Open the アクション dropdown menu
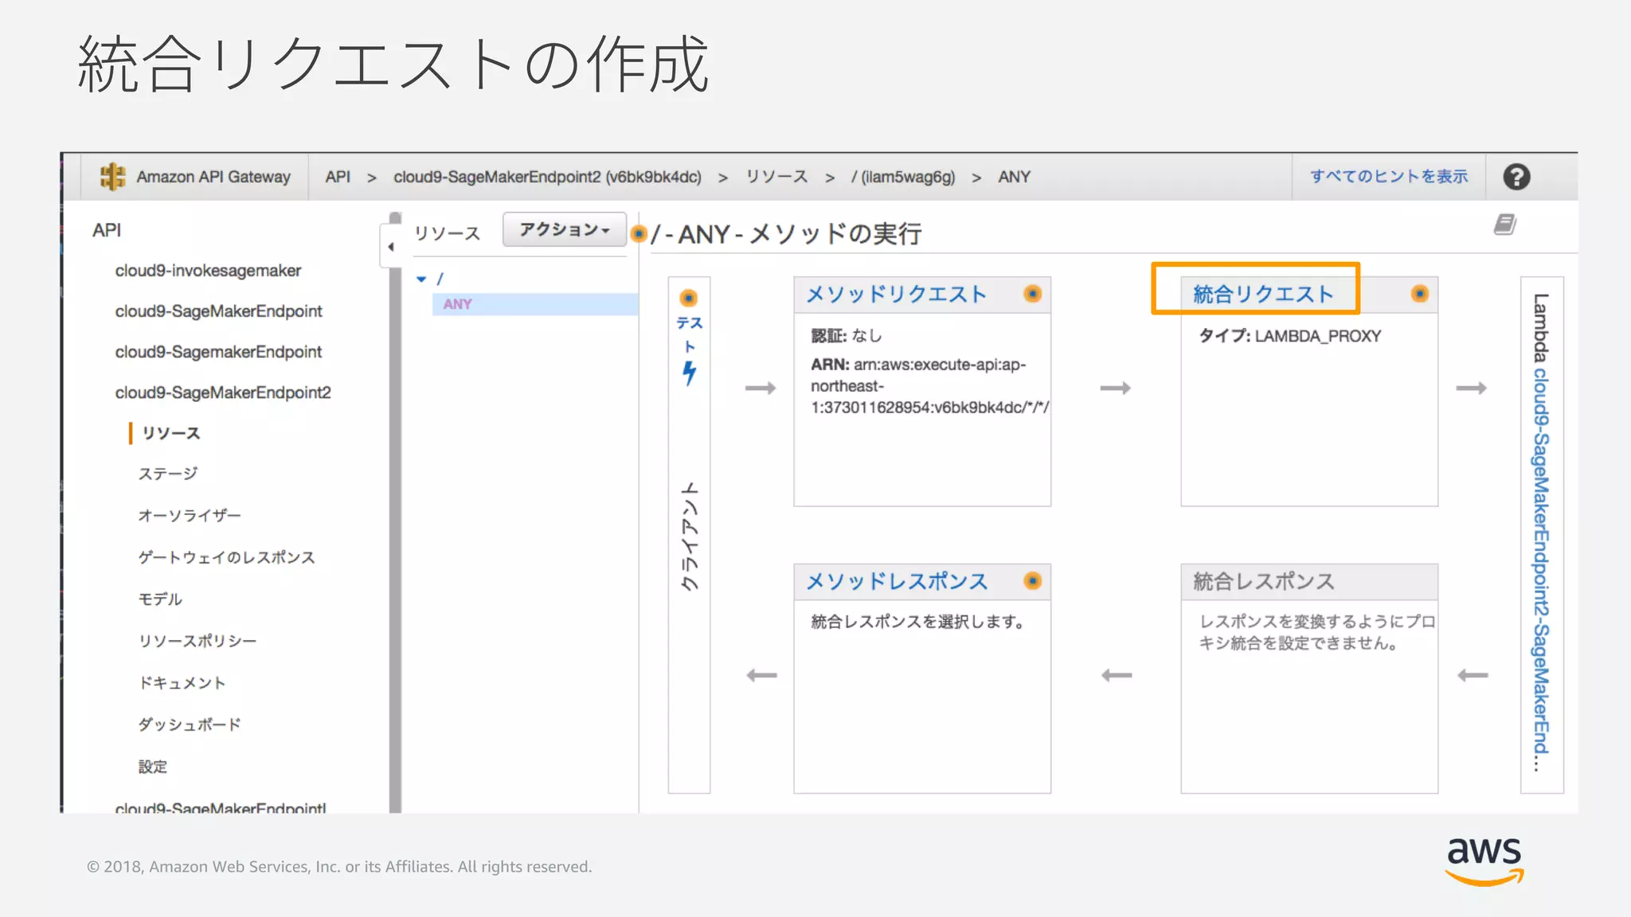 click(564, 230)
